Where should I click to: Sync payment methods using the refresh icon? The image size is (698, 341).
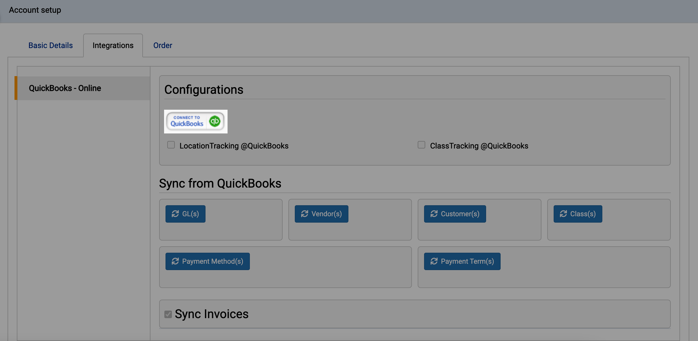coord(175,261)
